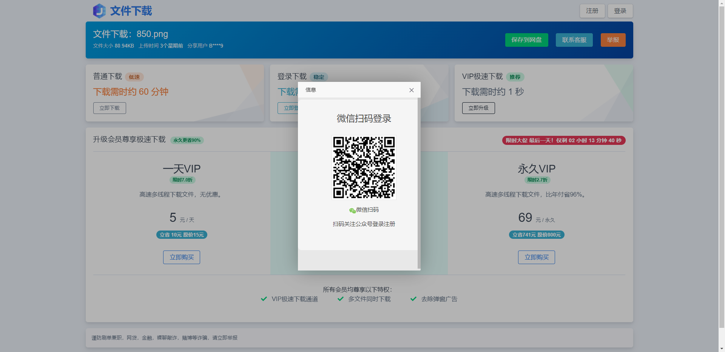
Task: Open the 登录 login button
Action: (620, 11)
